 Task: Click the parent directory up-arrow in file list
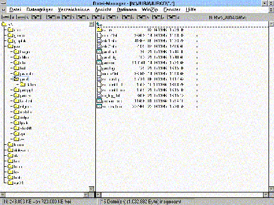click(99, 24)
